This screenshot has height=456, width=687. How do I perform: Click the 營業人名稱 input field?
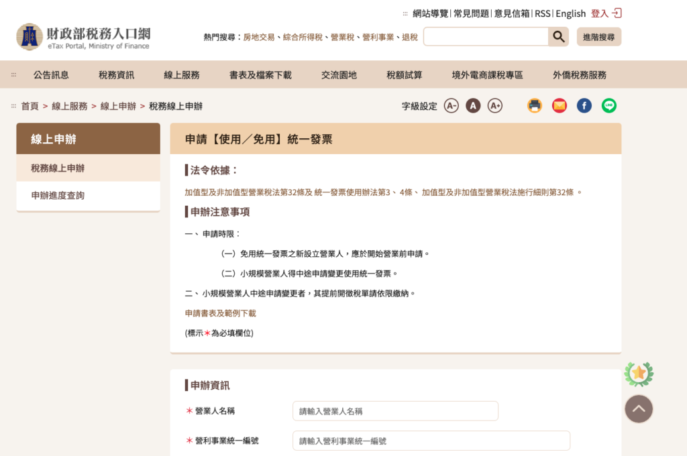(395, 411)
